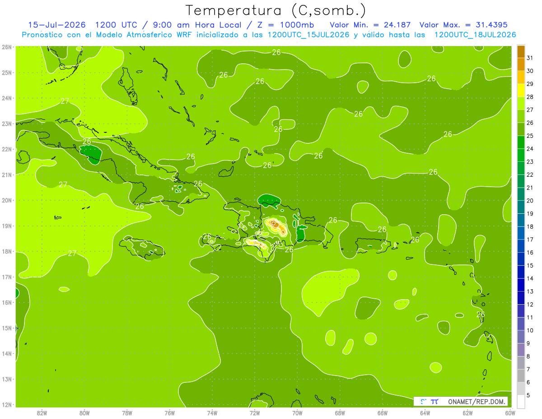Pick the teal swatch between legend 19 and 20
The image size is (542, 419).
[521, 207]
